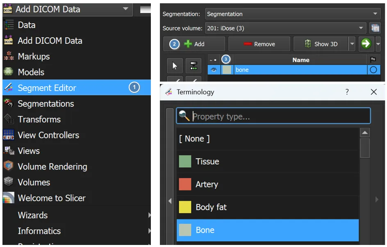Select Tissue property type

point(268,162)
